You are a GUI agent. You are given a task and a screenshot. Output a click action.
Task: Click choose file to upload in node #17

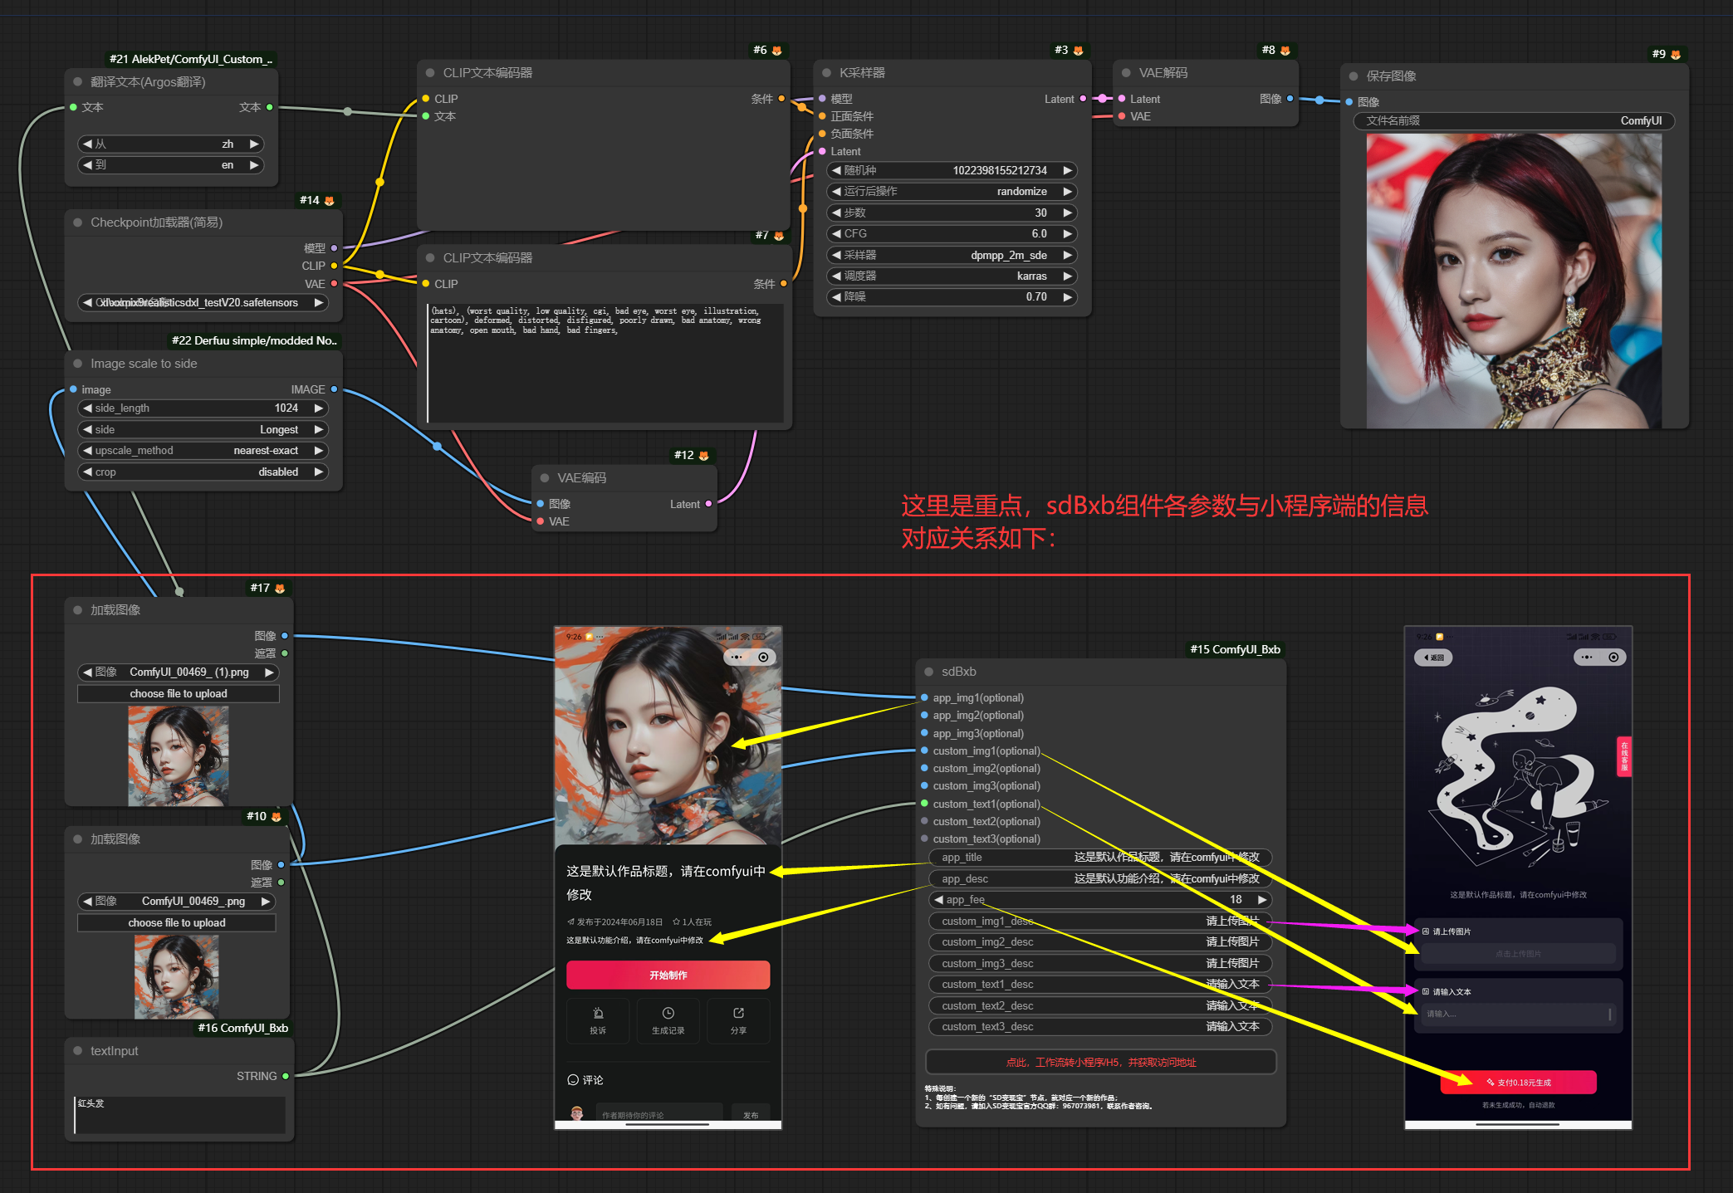pos(179,694)
